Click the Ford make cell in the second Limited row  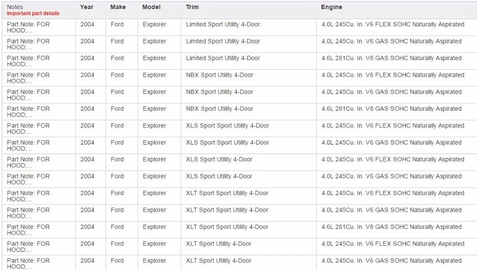(x=117, y=42)
